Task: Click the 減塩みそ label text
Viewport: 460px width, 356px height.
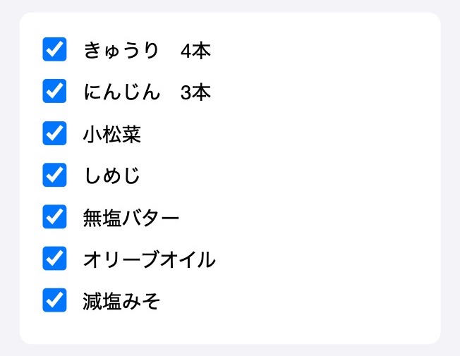Action: 121,301
